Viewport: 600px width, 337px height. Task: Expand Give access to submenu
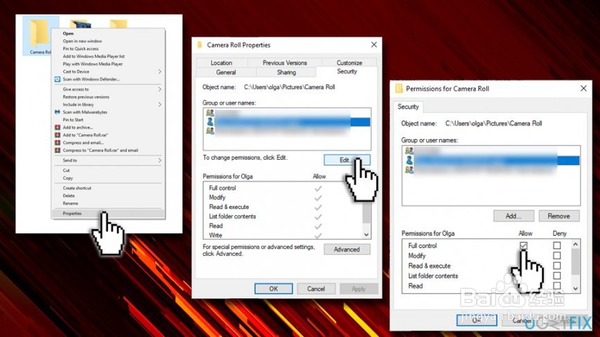tap(159, 89)
